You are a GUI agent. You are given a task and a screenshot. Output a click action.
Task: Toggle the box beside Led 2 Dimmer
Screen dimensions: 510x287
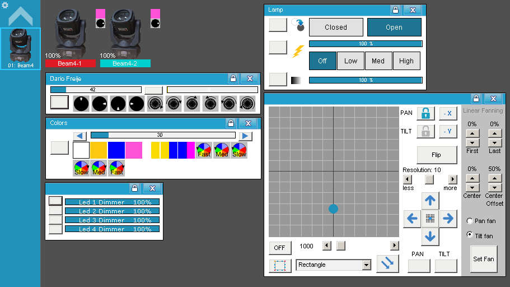[55, 210]
